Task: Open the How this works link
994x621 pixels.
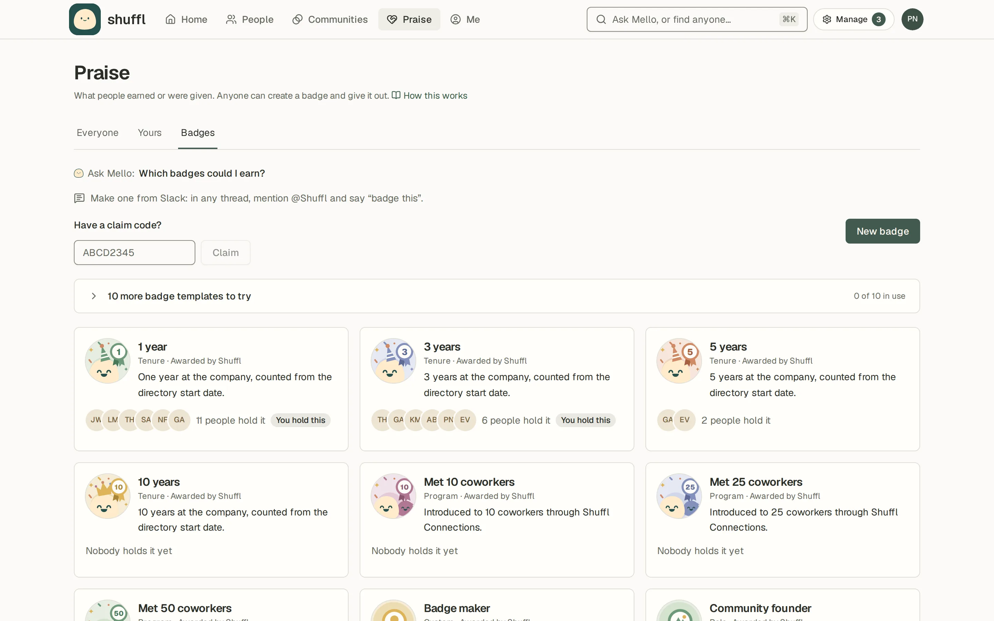Action: pos(430,96)
